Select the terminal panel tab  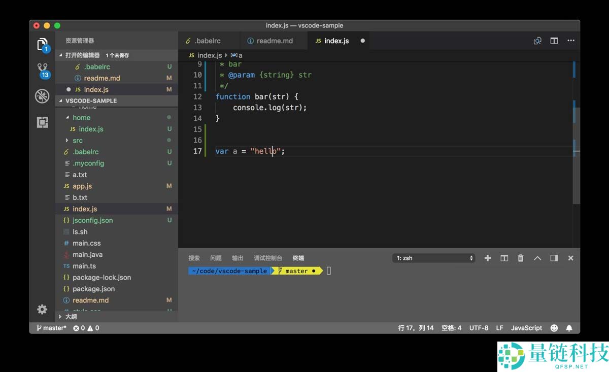(298, 258)
